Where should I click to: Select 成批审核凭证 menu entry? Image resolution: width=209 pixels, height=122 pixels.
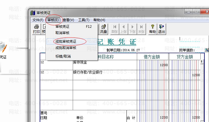pos(72,42)
